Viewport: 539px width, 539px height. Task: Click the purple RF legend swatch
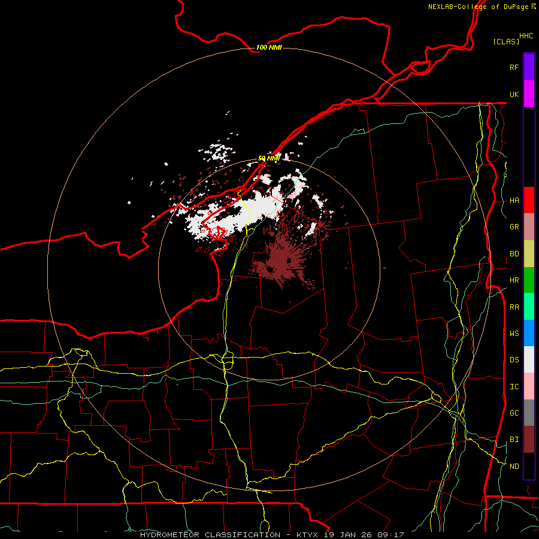coord(529,67)
